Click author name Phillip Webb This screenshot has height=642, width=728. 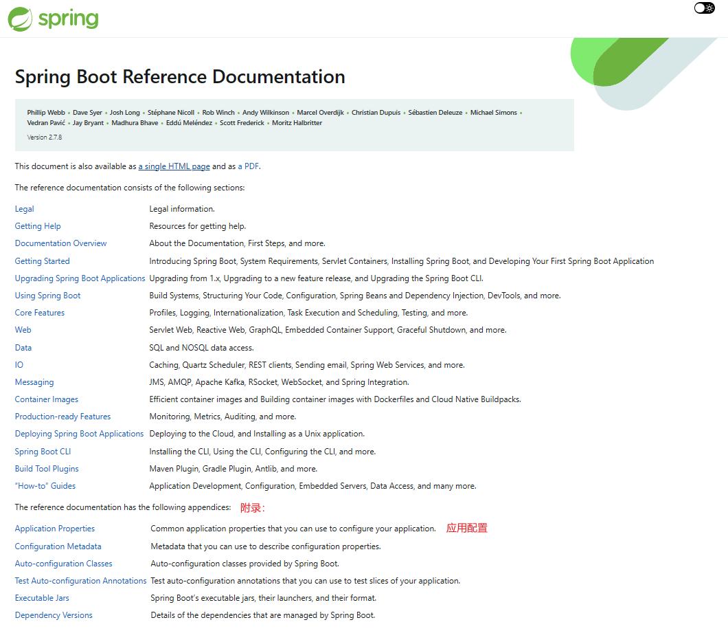pos(46,113)
